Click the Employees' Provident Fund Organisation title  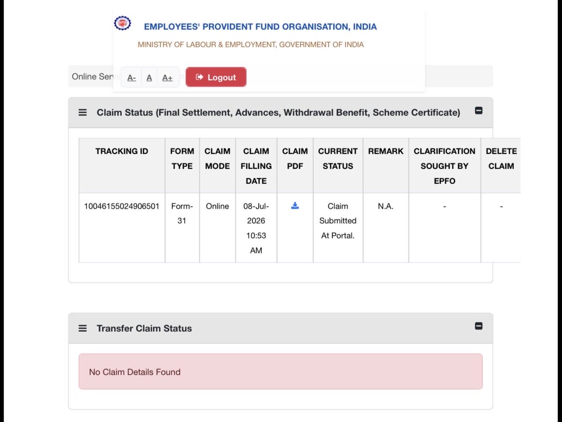point(260,27)
